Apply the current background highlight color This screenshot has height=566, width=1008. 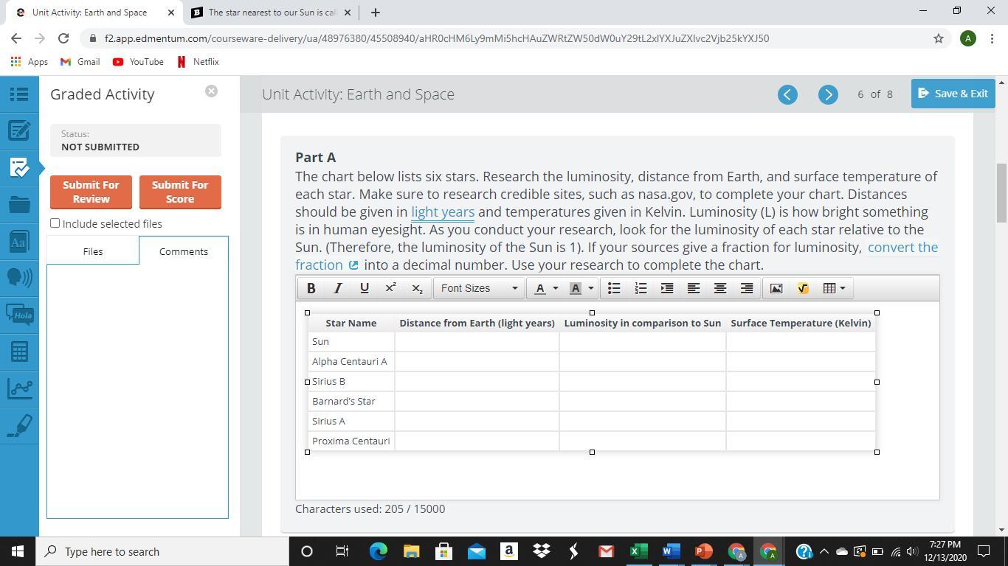[576, 288]
